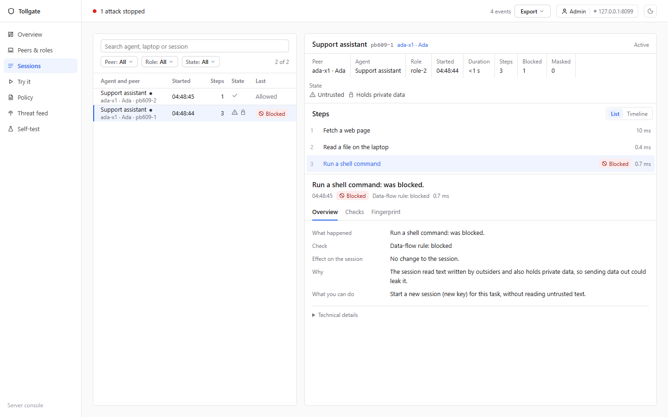Click the lock icon in pb609-1 row
668x417 pixels.
(243, 113)
